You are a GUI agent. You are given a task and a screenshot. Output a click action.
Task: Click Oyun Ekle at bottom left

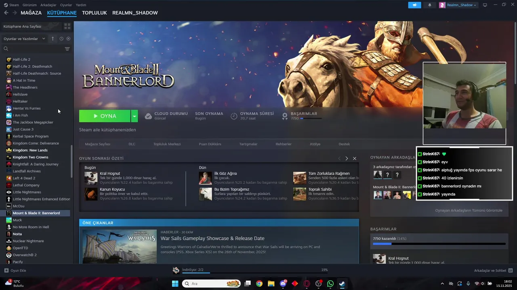click(x=15, y=271)
